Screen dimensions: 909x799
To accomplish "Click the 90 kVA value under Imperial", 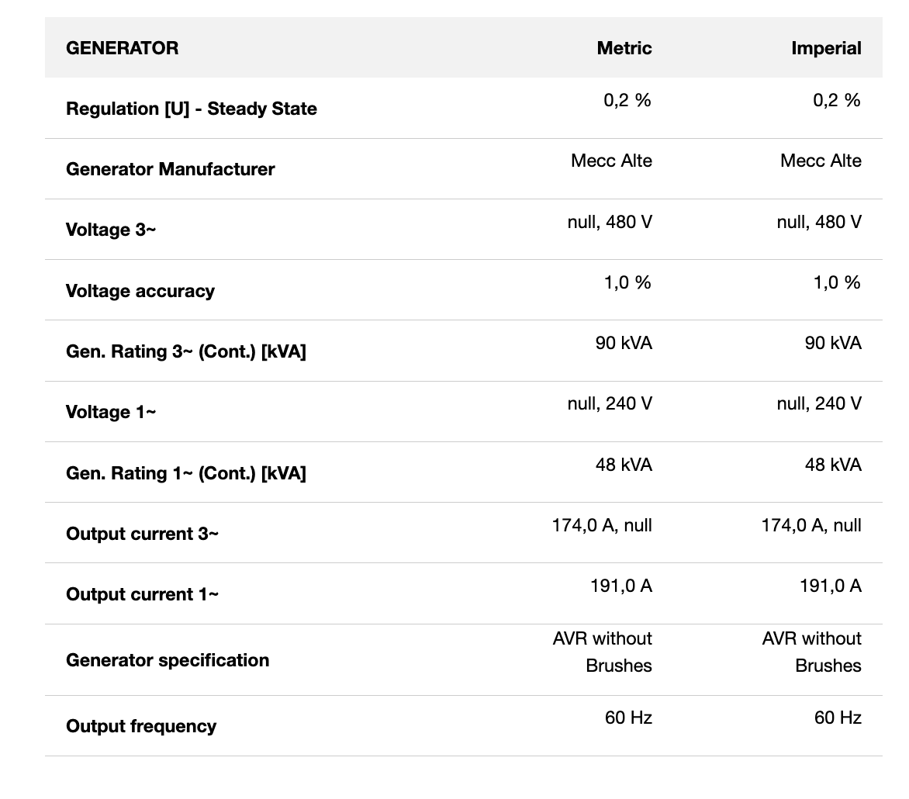I will [x=832, y=343].
